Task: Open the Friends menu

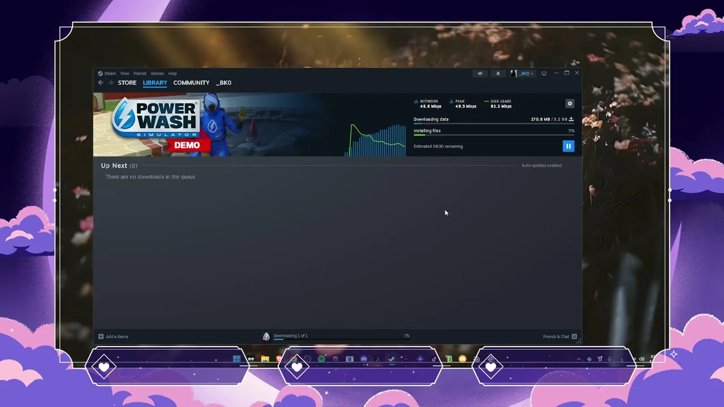Action: coord(140,73)
